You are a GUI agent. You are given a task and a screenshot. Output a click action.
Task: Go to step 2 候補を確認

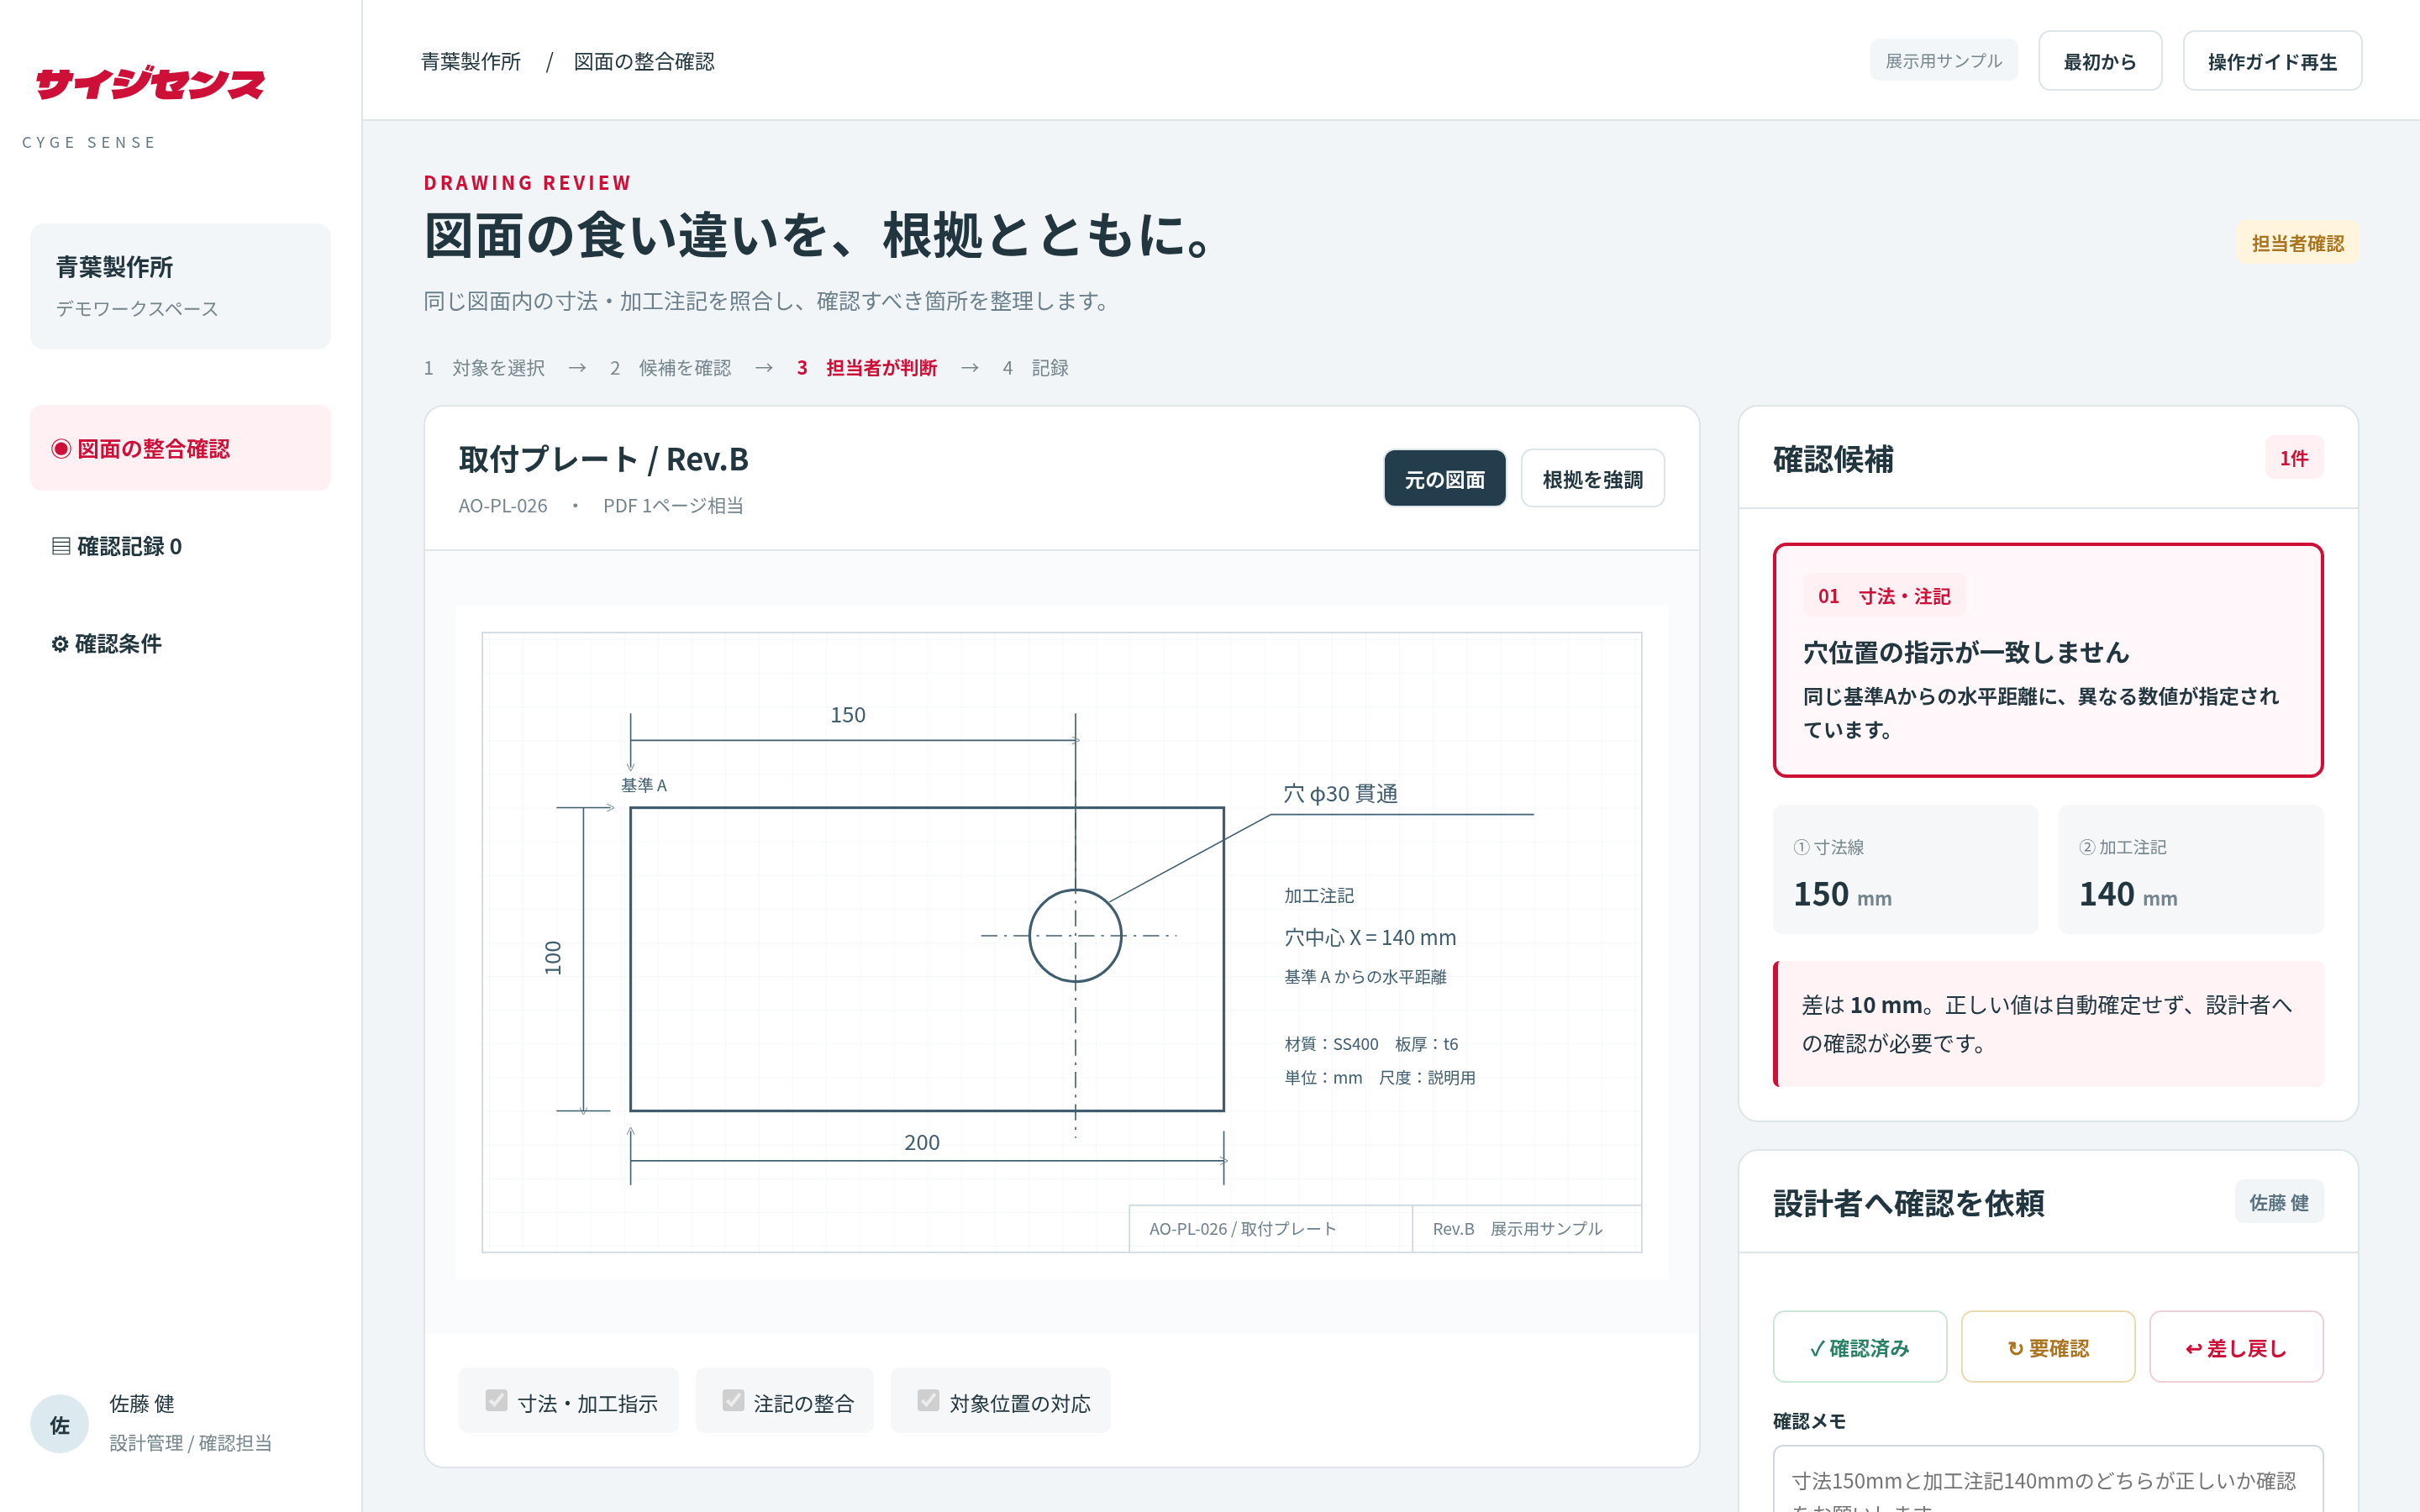point(670,368)
